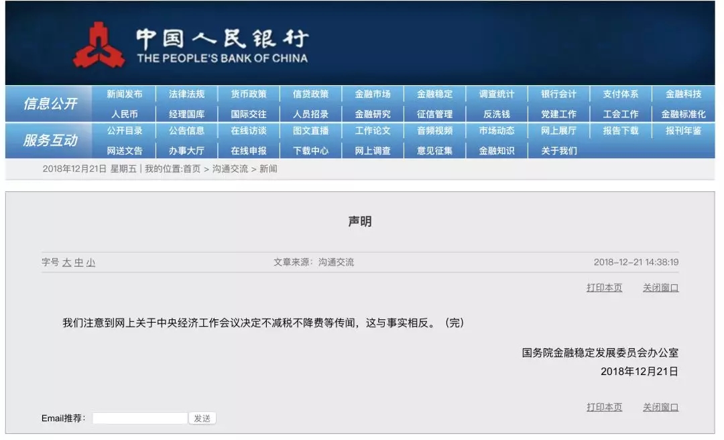Set font size to 中
Viewport: 724px width, 440px height.
pos(79,262)
